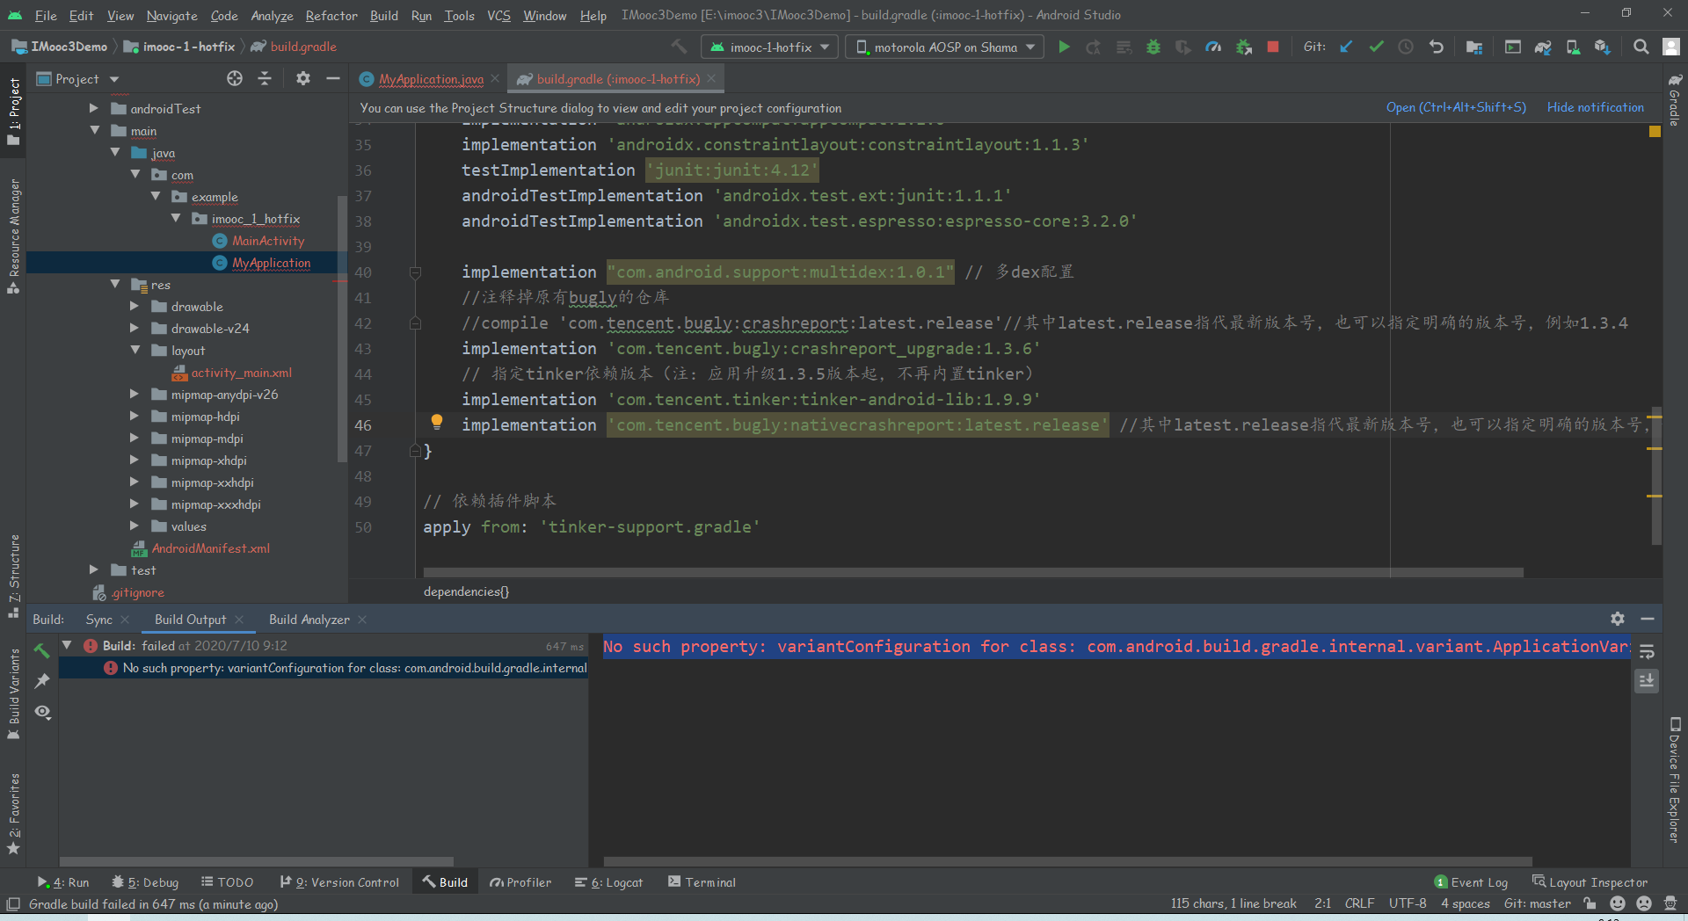The width and height of the screenshot is (1688, 921).
Task: Click Attach Debugger to Android Process icon
Action: [x=1243, y=47]
